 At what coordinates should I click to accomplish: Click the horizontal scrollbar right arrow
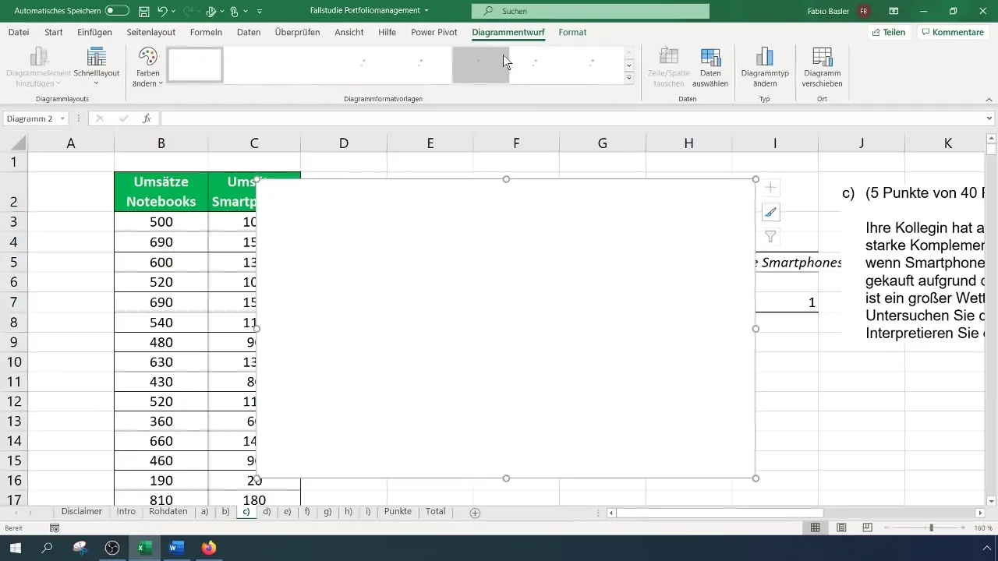click(x=980, y=513)
